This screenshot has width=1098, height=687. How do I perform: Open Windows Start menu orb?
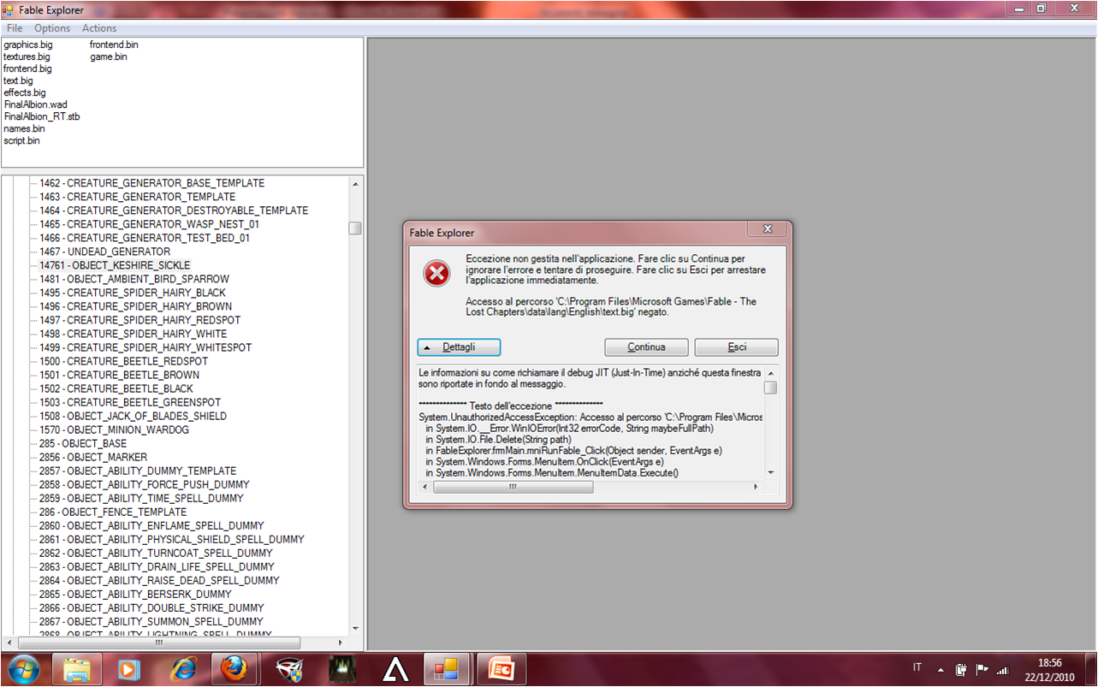23,668
